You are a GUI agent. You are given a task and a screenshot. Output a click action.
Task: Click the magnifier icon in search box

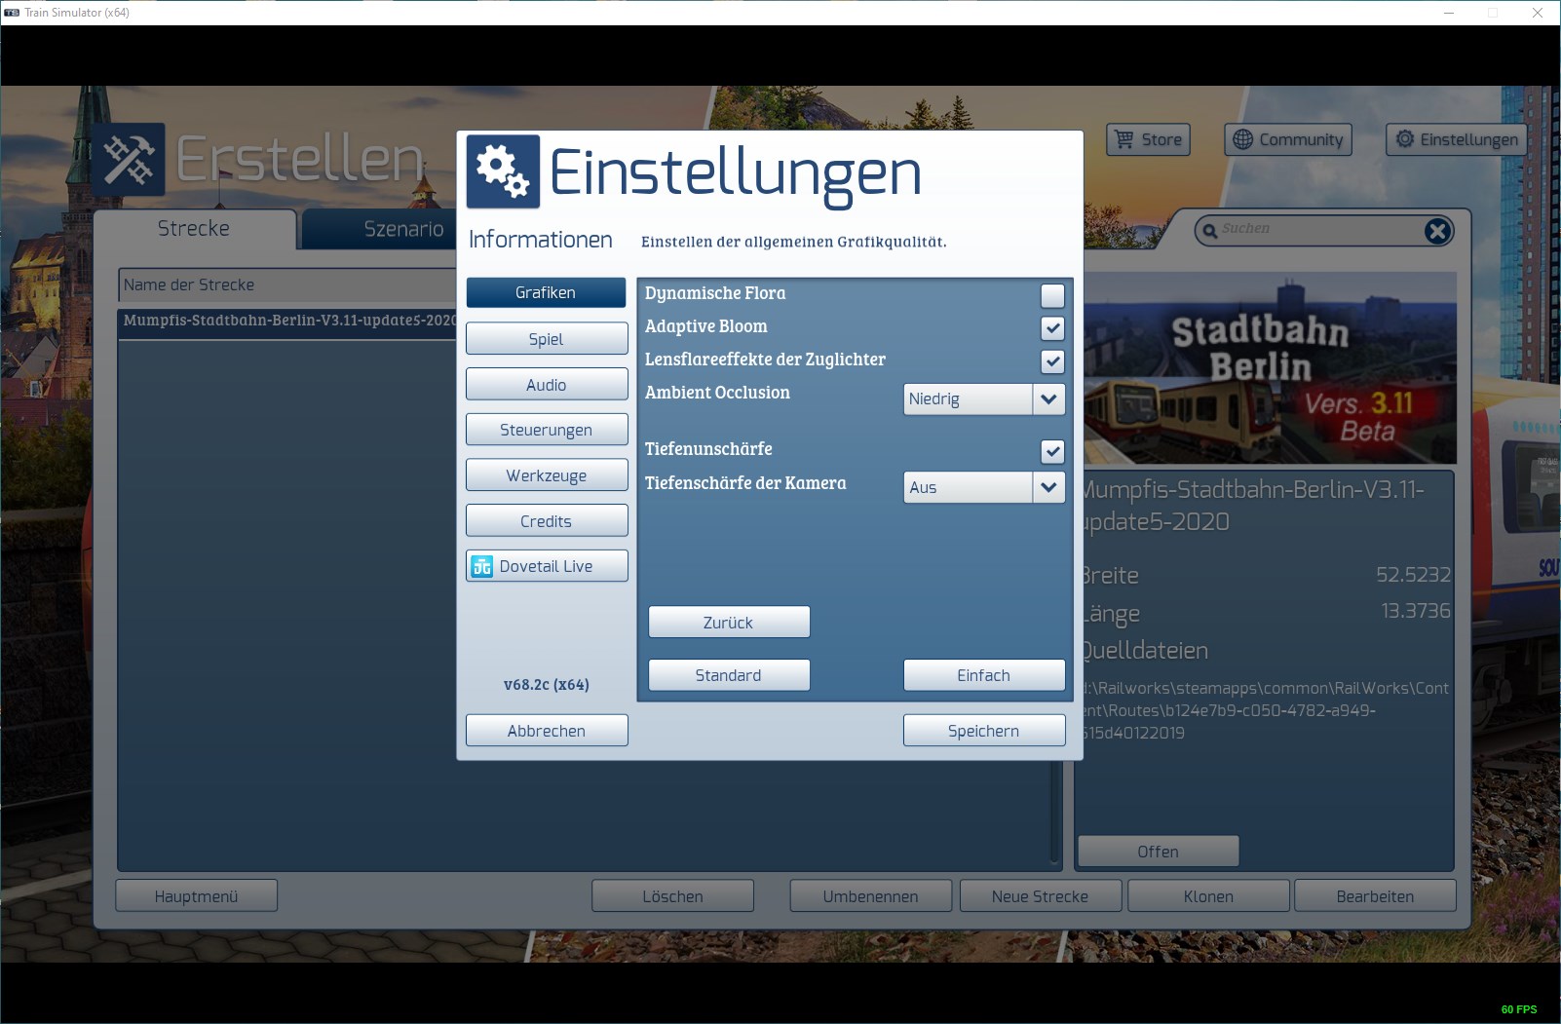[x=1210, y=230]
